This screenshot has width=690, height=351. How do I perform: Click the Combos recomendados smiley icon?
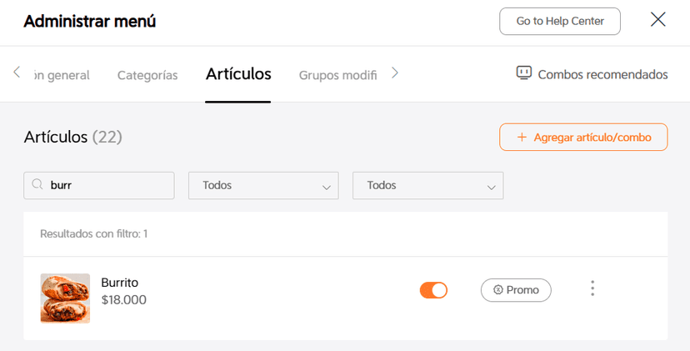click(524, 73)
